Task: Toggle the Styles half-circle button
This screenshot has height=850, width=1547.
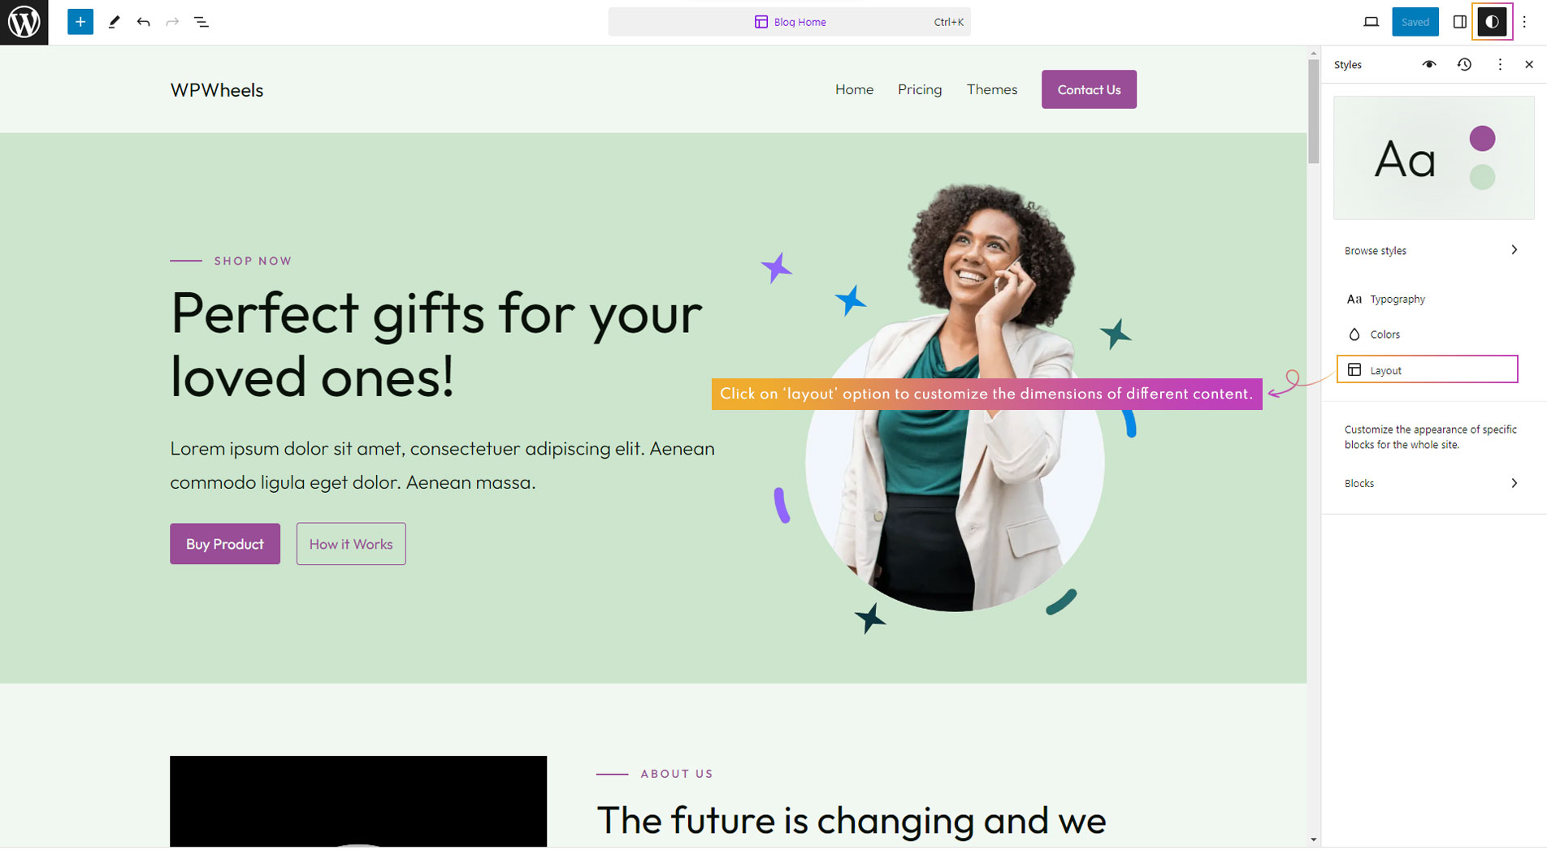Action: click(x=1492, y=22)
